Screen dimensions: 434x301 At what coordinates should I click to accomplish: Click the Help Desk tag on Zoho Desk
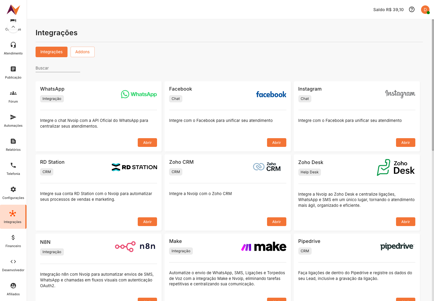point(310,172)
